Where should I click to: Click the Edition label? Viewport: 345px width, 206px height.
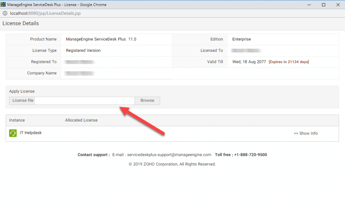click(217, 39)
